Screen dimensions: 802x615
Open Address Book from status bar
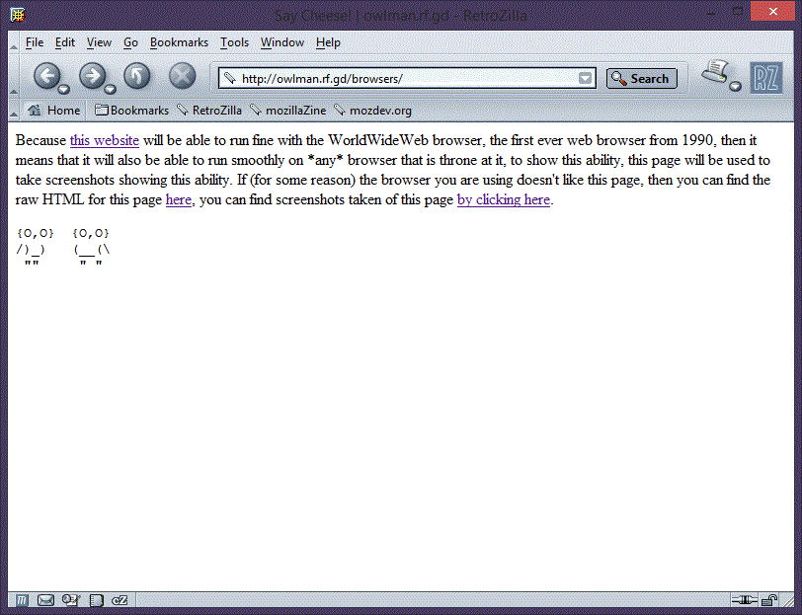click(x=96, y=600)
